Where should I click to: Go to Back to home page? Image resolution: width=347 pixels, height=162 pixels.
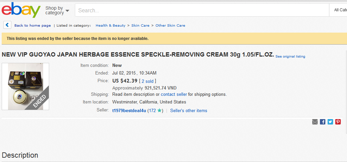point(32,26)
